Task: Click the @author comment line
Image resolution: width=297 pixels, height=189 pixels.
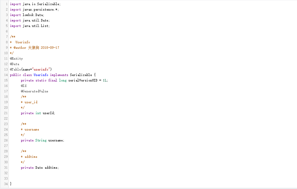Action: pos(34,48)
